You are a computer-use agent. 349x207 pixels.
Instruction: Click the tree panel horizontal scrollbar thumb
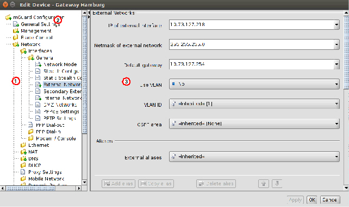[x=30, y=189]
